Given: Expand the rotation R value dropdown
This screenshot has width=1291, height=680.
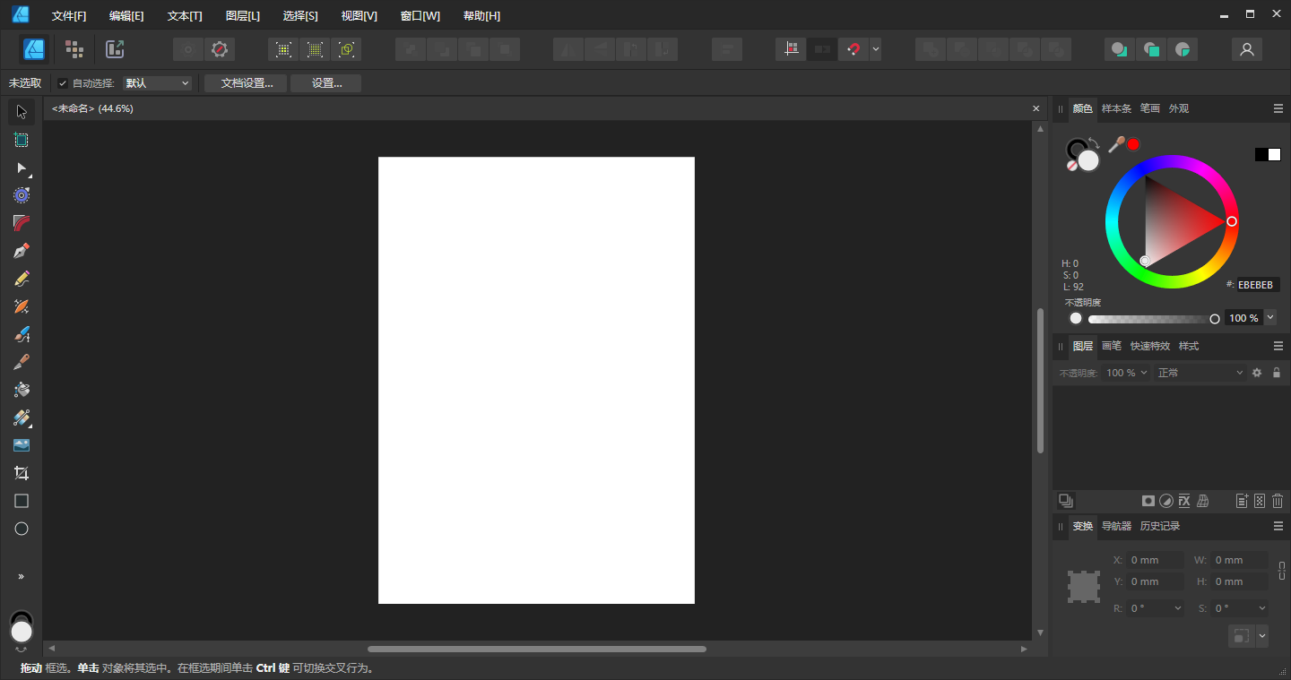Looking at the screenshot, I should coord(1177,608).
